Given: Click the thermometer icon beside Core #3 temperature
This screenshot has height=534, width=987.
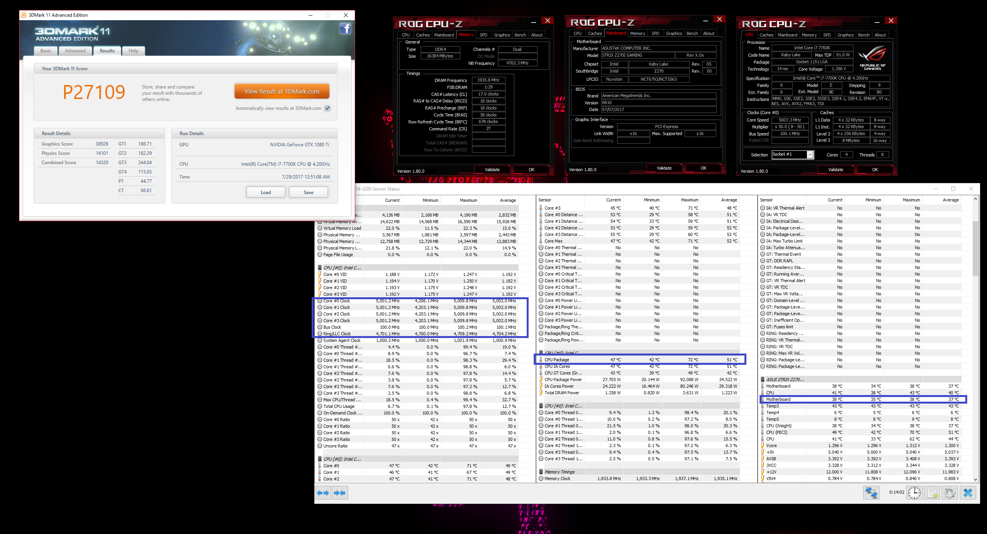Looking at the screenshot, I should [541, 208].
